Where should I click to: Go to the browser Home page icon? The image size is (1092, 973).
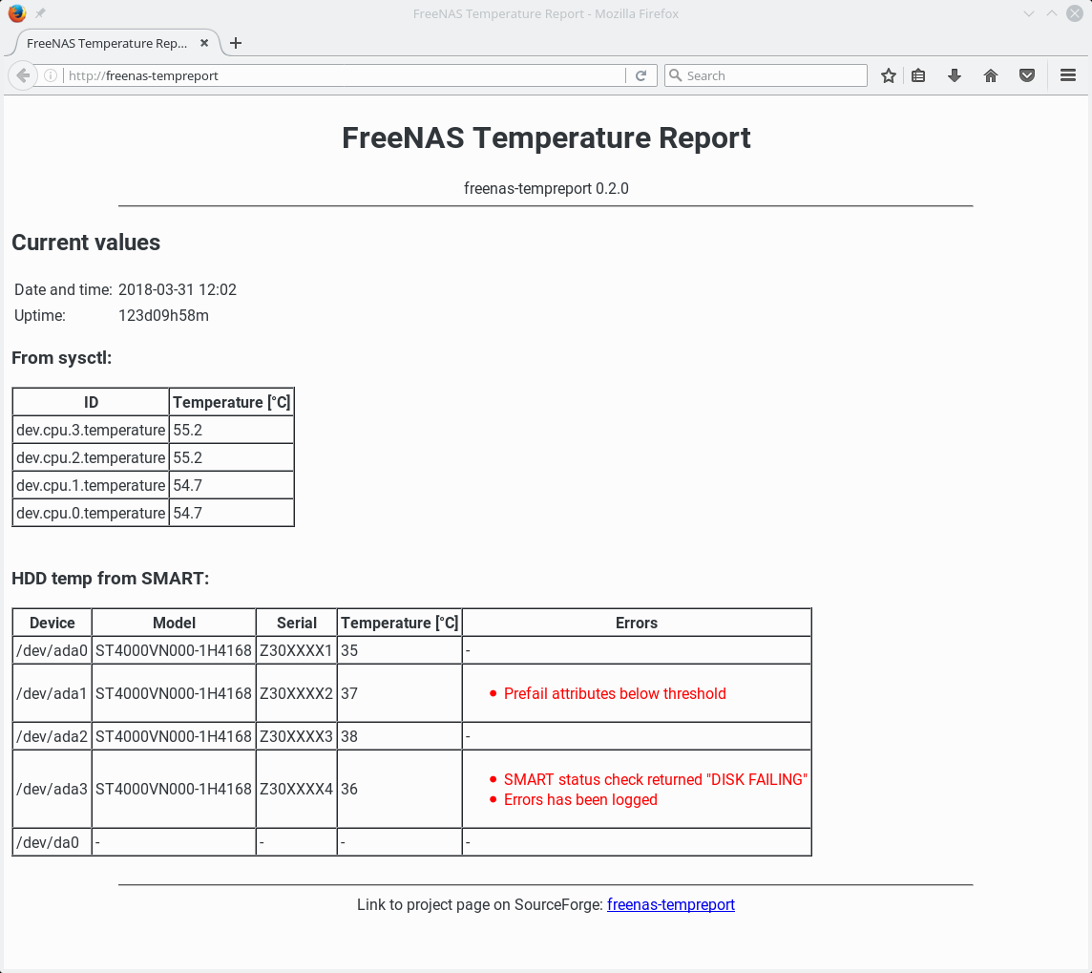(991, 74)
